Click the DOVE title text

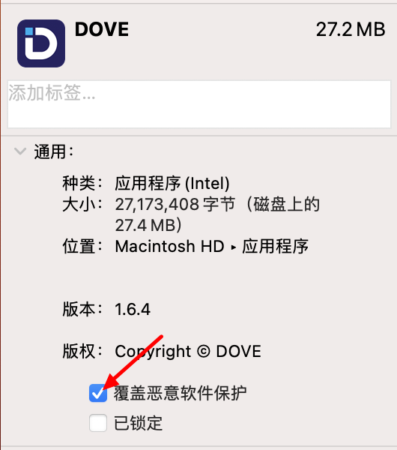coord(102,29)
